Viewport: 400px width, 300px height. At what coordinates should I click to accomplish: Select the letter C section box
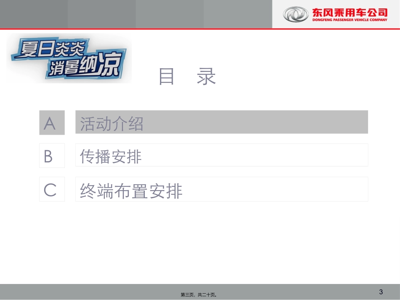point(52,189)
